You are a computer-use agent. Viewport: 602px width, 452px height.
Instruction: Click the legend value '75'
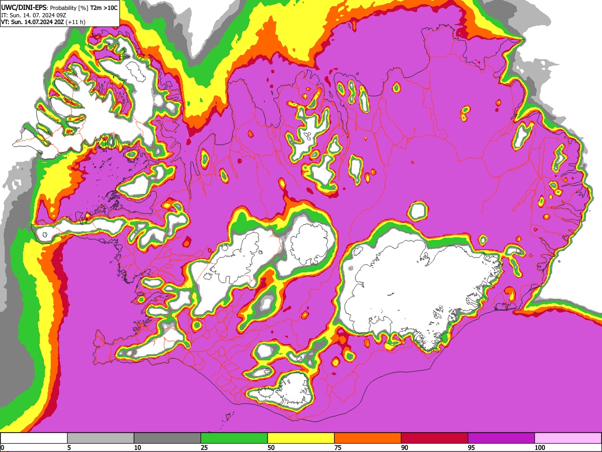click(338, 447)
